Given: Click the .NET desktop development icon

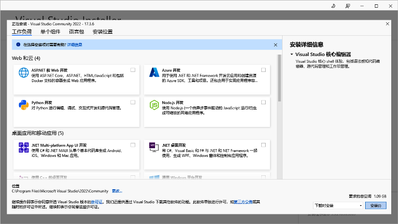Looking at the screenshot, I should (x=154, y=147).
